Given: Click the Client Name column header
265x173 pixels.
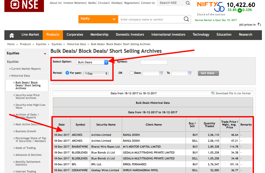Looking at the screenshot, I should pyautogui.click(x=154, y=125).
